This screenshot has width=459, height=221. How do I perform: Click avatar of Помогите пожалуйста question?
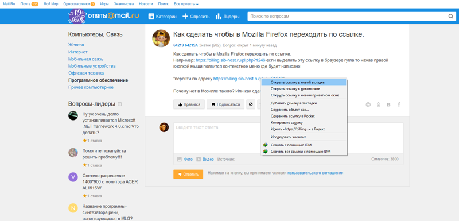click(73, 153)
